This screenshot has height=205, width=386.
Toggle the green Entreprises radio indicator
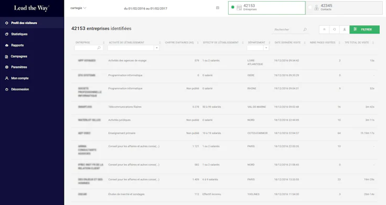233,7
